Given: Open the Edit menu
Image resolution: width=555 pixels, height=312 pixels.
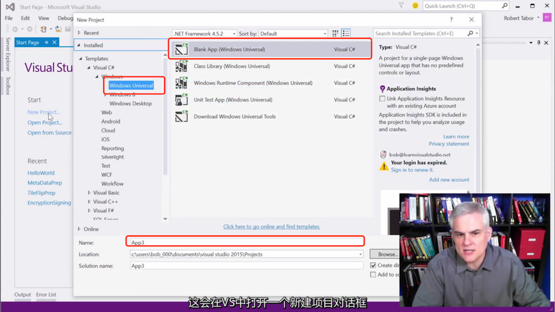Looking at the screenshot, I should (26, 18).
